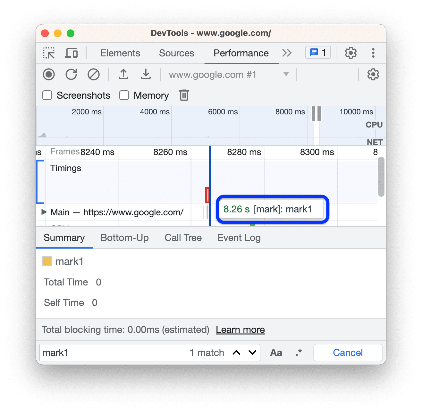Screen dimensions: 422x412
Task: Start recording a new performance profile
Action: pos(48,74)
